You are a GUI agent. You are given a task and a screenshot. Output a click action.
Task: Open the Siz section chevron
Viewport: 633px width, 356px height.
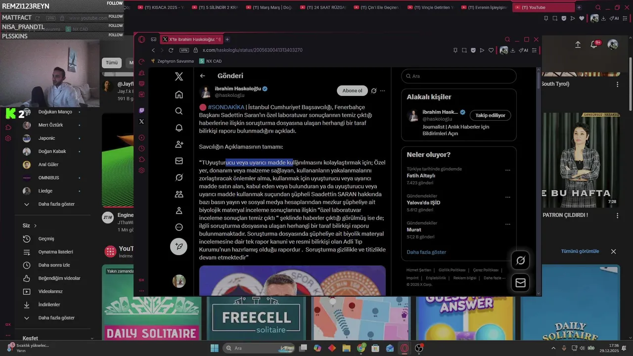[x=35, y=225]
